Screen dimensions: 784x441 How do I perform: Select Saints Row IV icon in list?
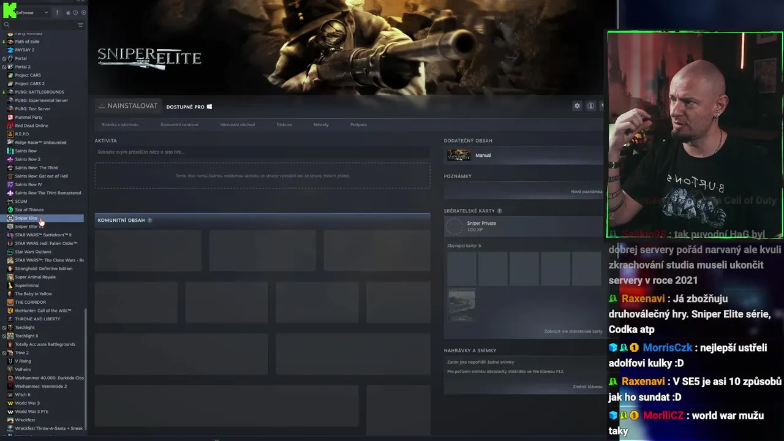coord(10,184)
